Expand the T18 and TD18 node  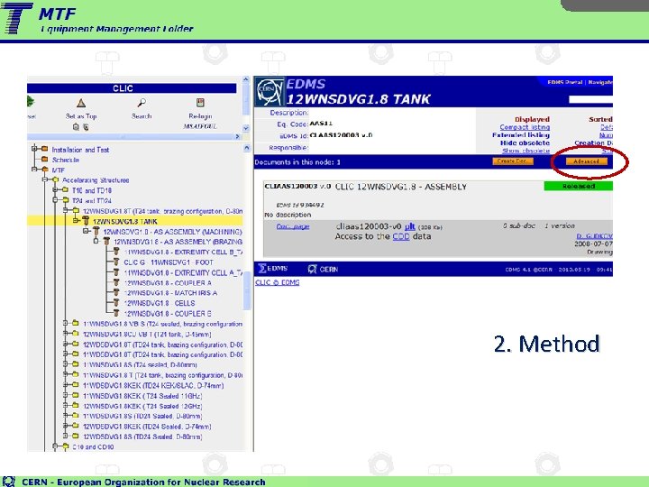(x=56, y=190)
